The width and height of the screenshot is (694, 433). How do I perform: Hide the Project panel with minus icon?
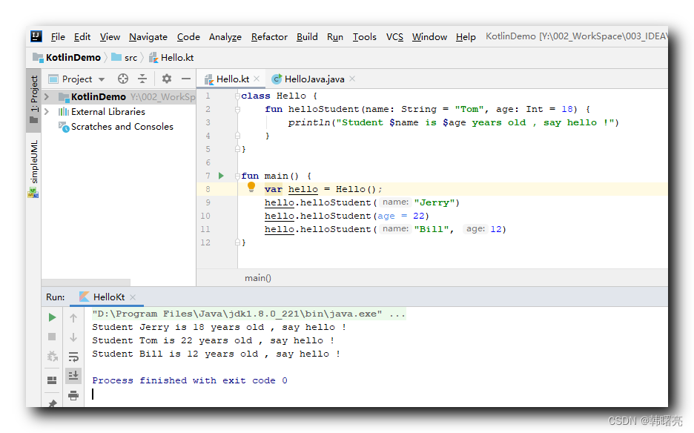coord(186,79)
